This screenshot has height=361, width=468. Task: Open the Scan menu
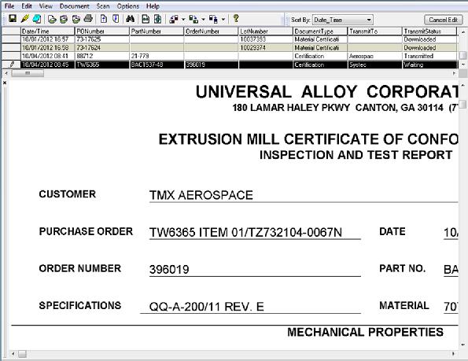pos(103,6)
